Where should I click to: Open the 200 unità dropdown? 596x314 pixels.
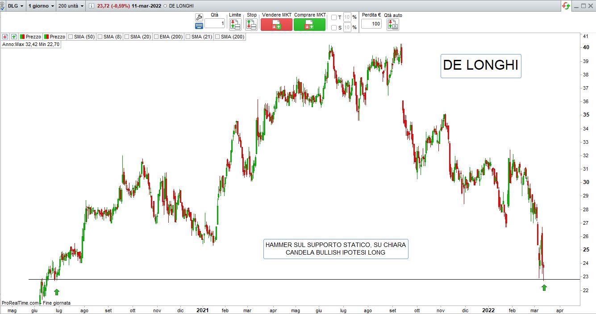[71, 6]
